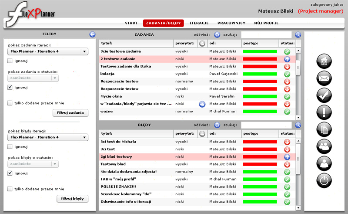Image resolution: width=348 pixels, height=214 pixels.
Task: Click the exclamation mark errors icon
Action: (x=323, y=112)
